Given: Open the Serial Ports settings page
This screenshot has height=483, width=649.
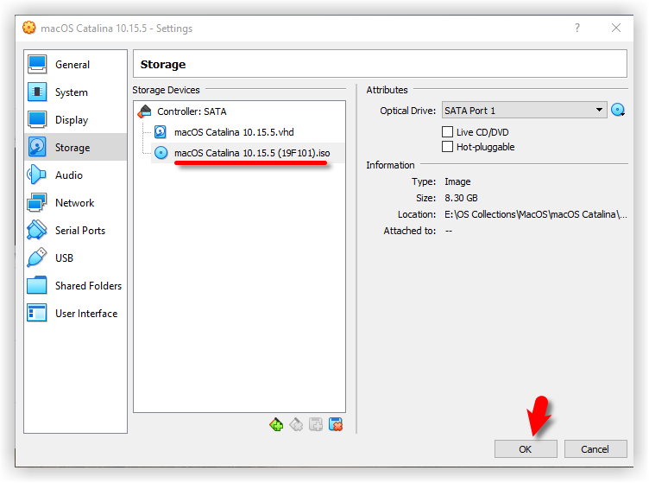Looking at the screenshot, I should [79, 231].
